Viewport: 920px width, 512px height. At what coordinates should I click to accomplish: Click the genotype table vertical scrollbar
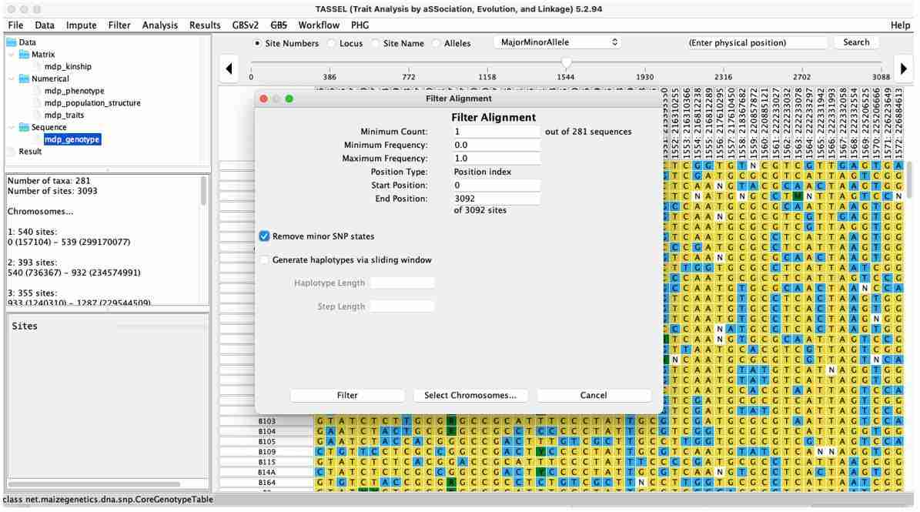909,179
